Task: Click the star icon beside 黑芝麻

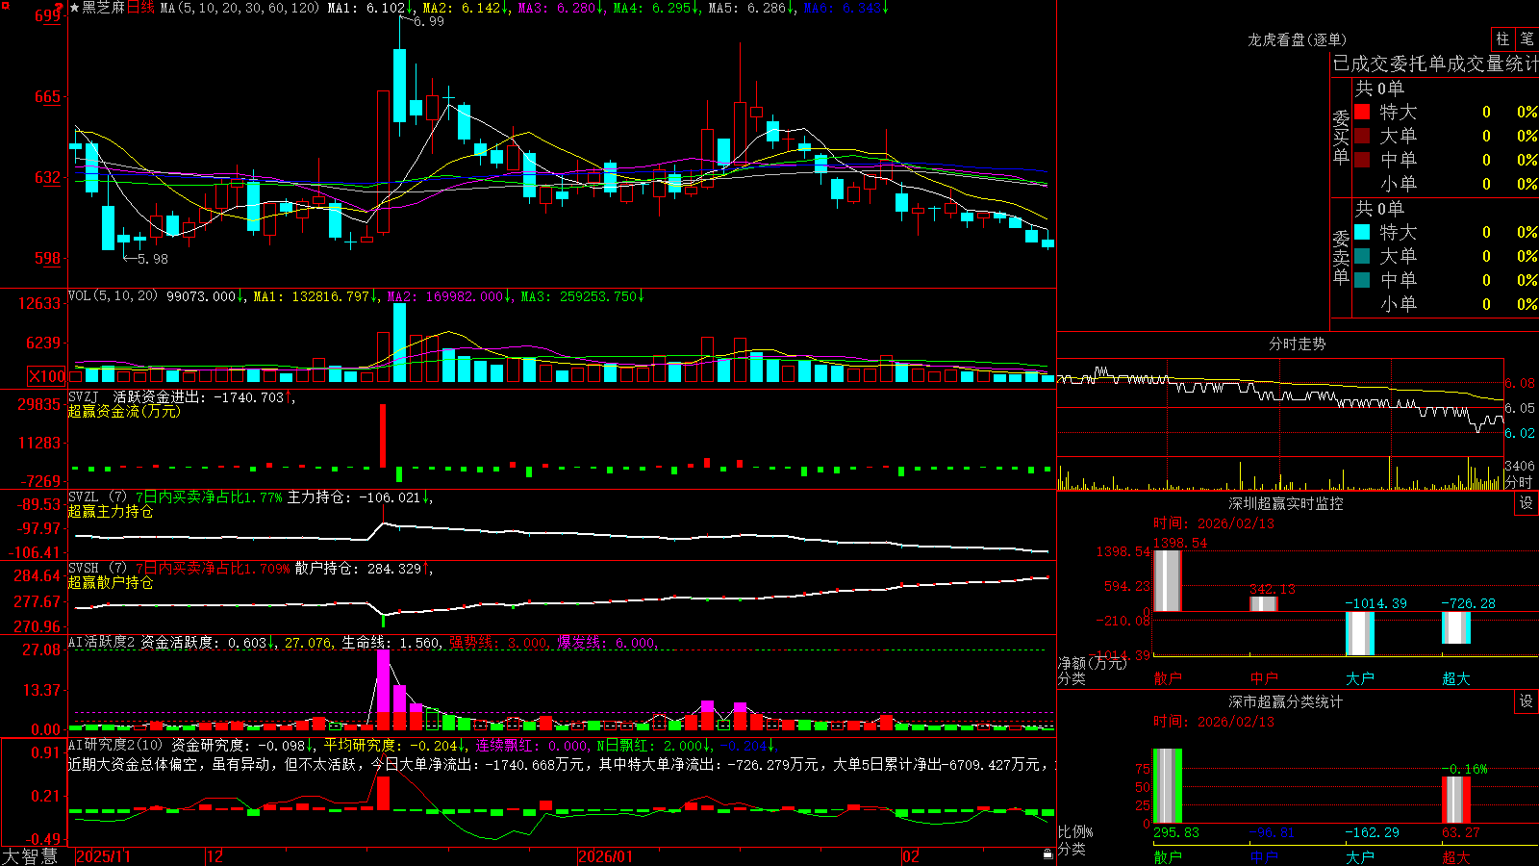Action: point(75,8)
